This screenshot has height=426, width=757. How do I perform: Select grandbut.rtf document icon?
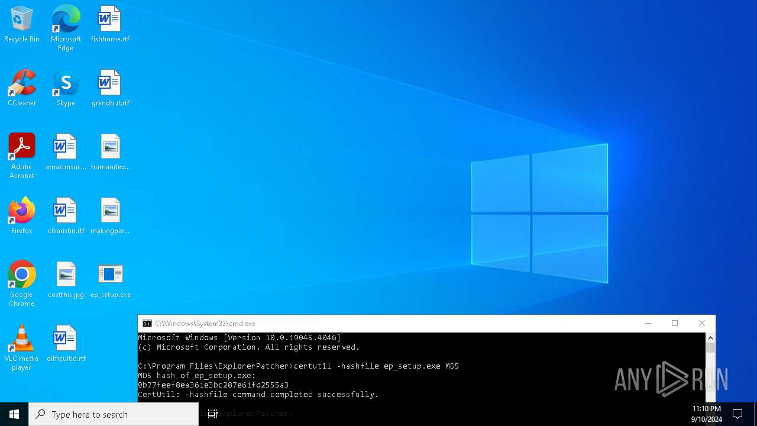pos(110,88)
